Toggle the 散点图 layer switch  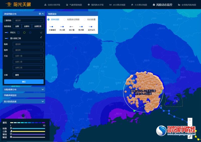click(81, 27)
